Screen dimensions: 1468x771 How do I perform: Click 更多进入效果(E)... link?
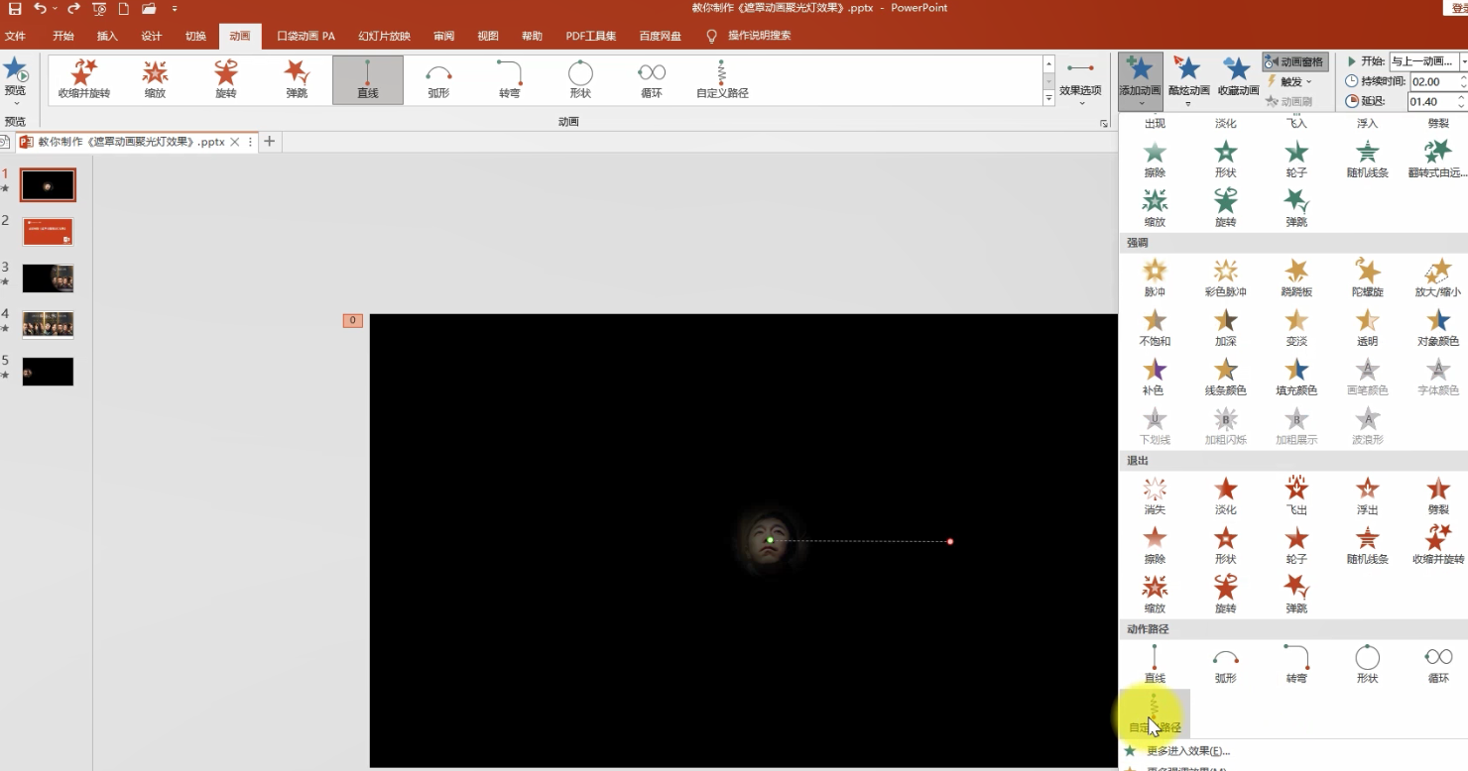coord(1187,751)
